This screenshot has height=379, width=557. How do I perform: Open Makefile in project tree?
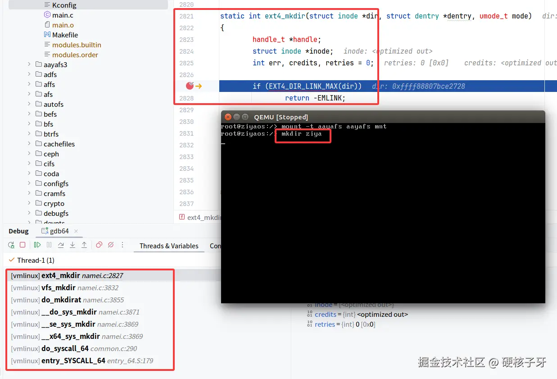point(65,35)
